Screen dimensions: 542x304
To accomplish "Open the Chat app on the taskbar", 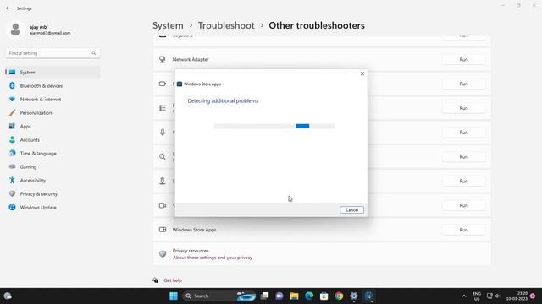I will pyautogui.click(x=279, y=296).
